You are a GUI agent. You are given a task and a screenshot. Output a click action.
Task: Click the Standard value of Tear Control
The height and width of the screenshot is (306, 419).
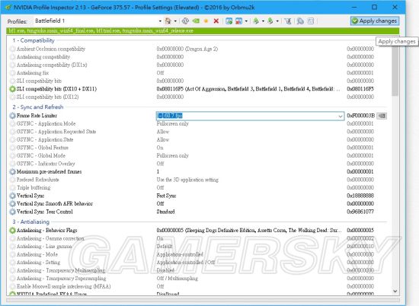165,212
